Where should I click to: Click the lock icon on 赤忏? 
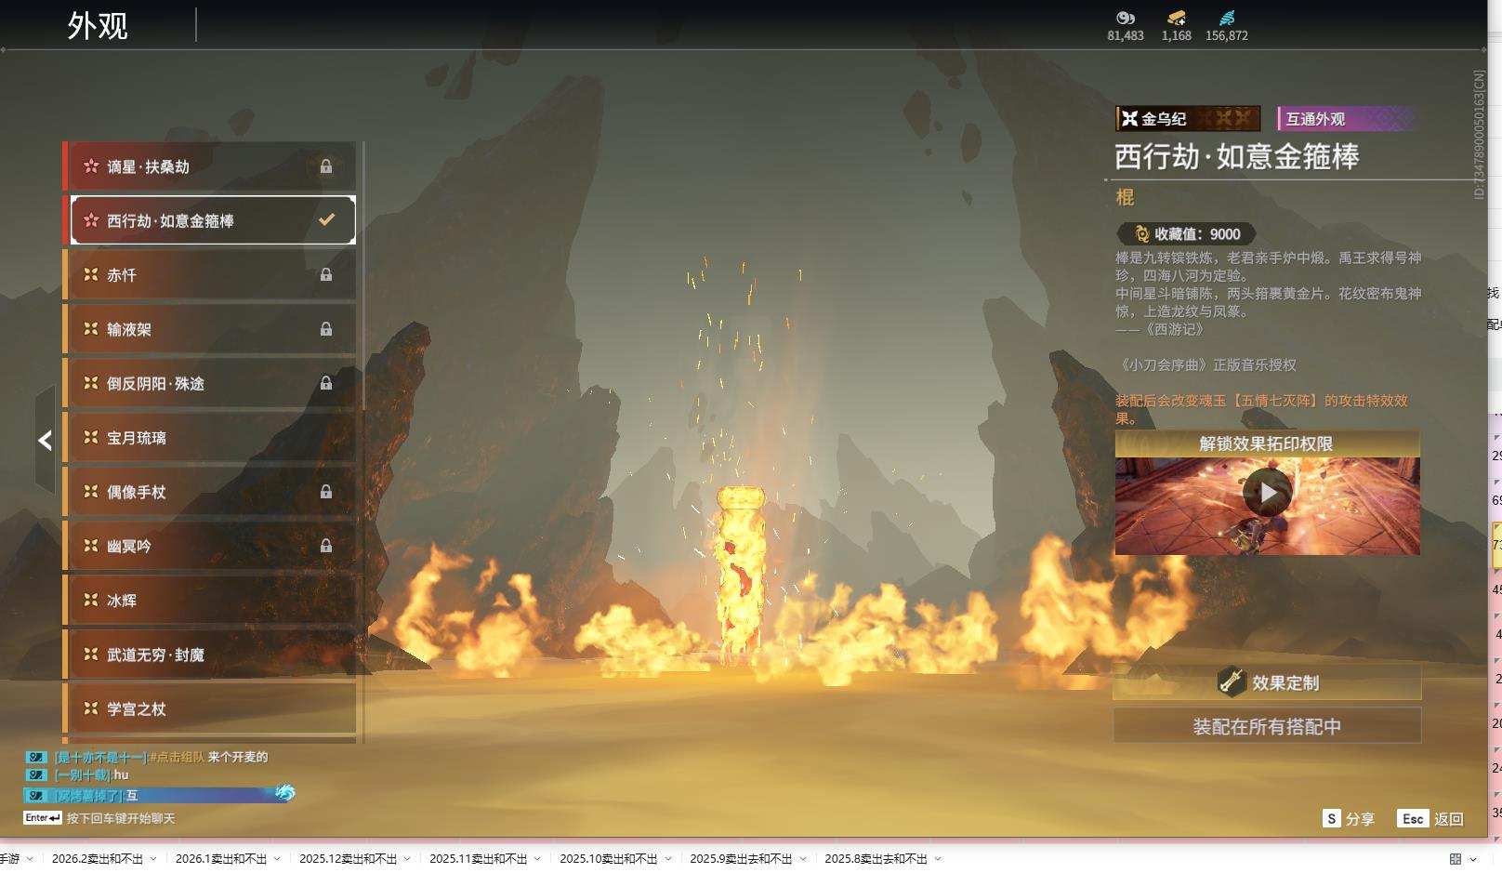coord(326,275)
